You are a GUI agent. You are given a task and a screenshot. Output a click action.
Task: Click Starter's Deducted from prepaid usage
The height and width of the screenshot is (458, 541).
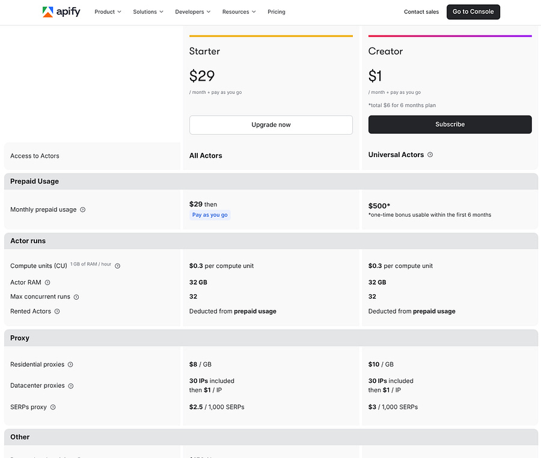click(x=233, y=312)
